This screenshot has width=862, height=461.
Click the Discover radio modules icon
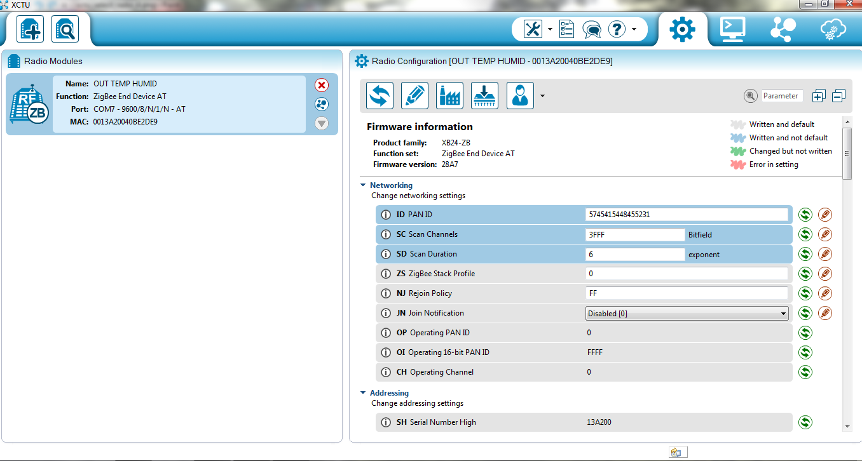tap(65, 29)
